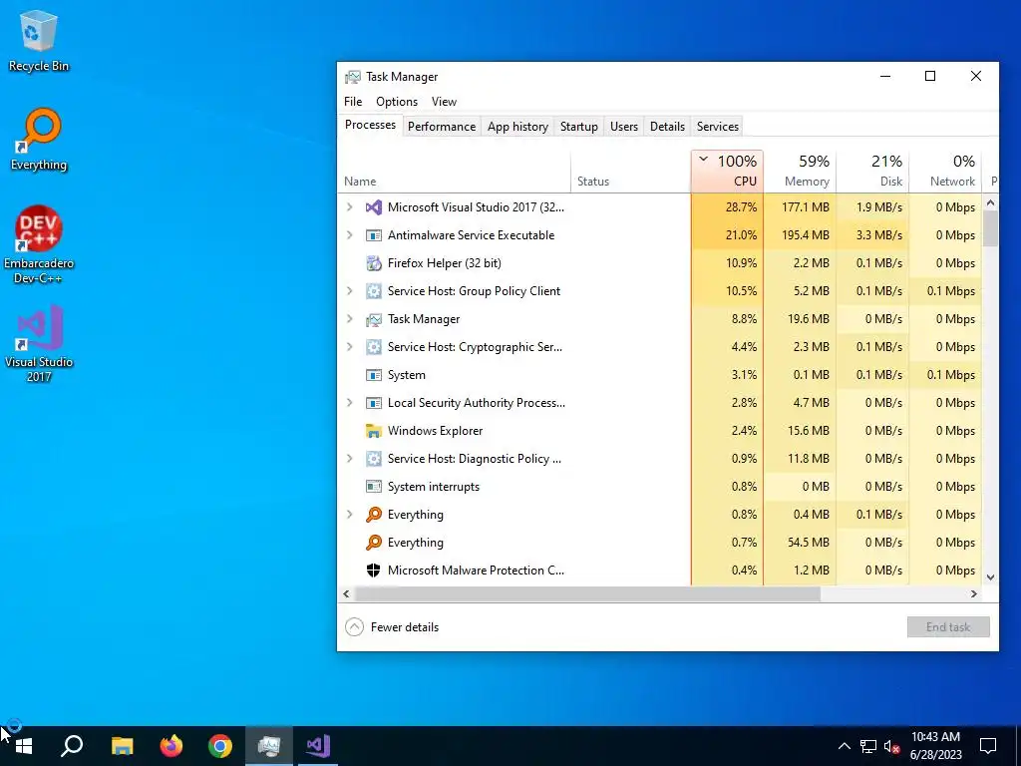Click Task Manager taskbar button
1021x766 pixels.
click(269, 746)
